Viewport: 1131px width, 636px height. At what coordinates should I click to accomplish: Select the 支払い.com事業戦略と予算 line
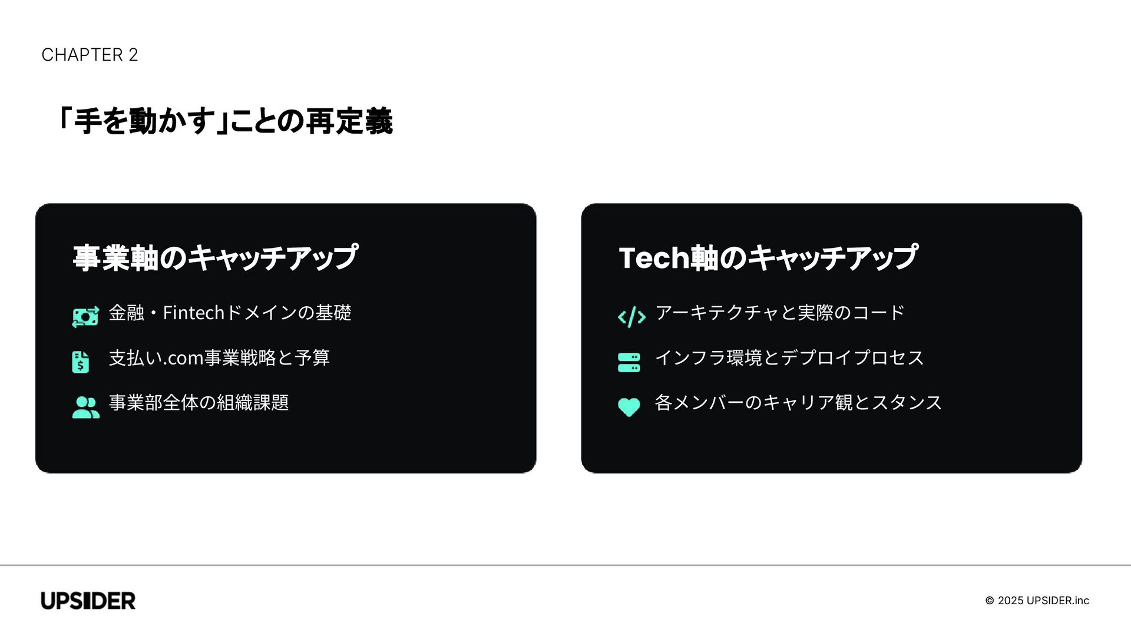(x=219, y=357)
